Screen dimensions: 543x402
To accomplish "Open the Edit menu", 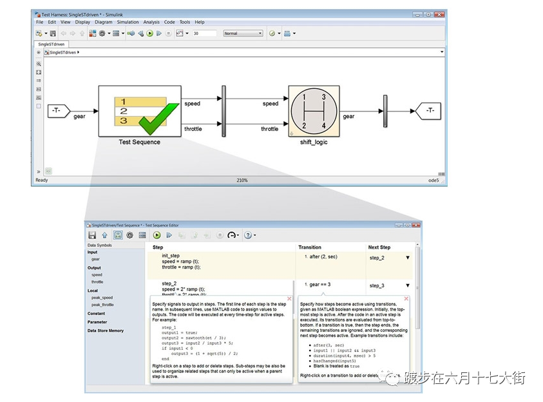I will click(52, 22).
